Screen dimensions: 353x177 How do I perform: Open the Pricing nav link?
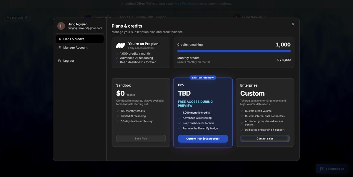click(161, 17)
